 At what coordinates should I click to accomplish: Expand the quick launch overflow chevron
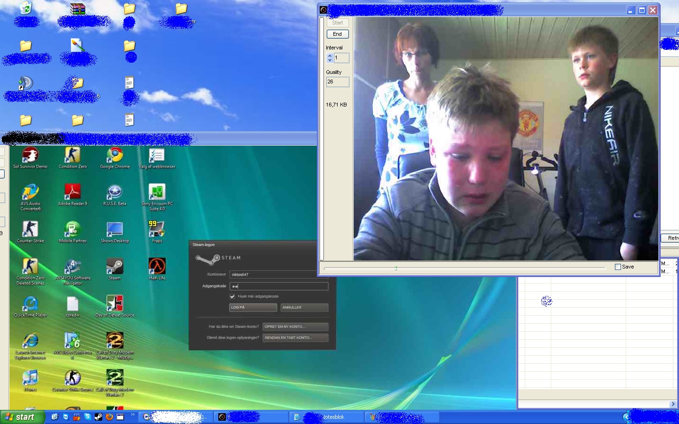coord(133,415)
